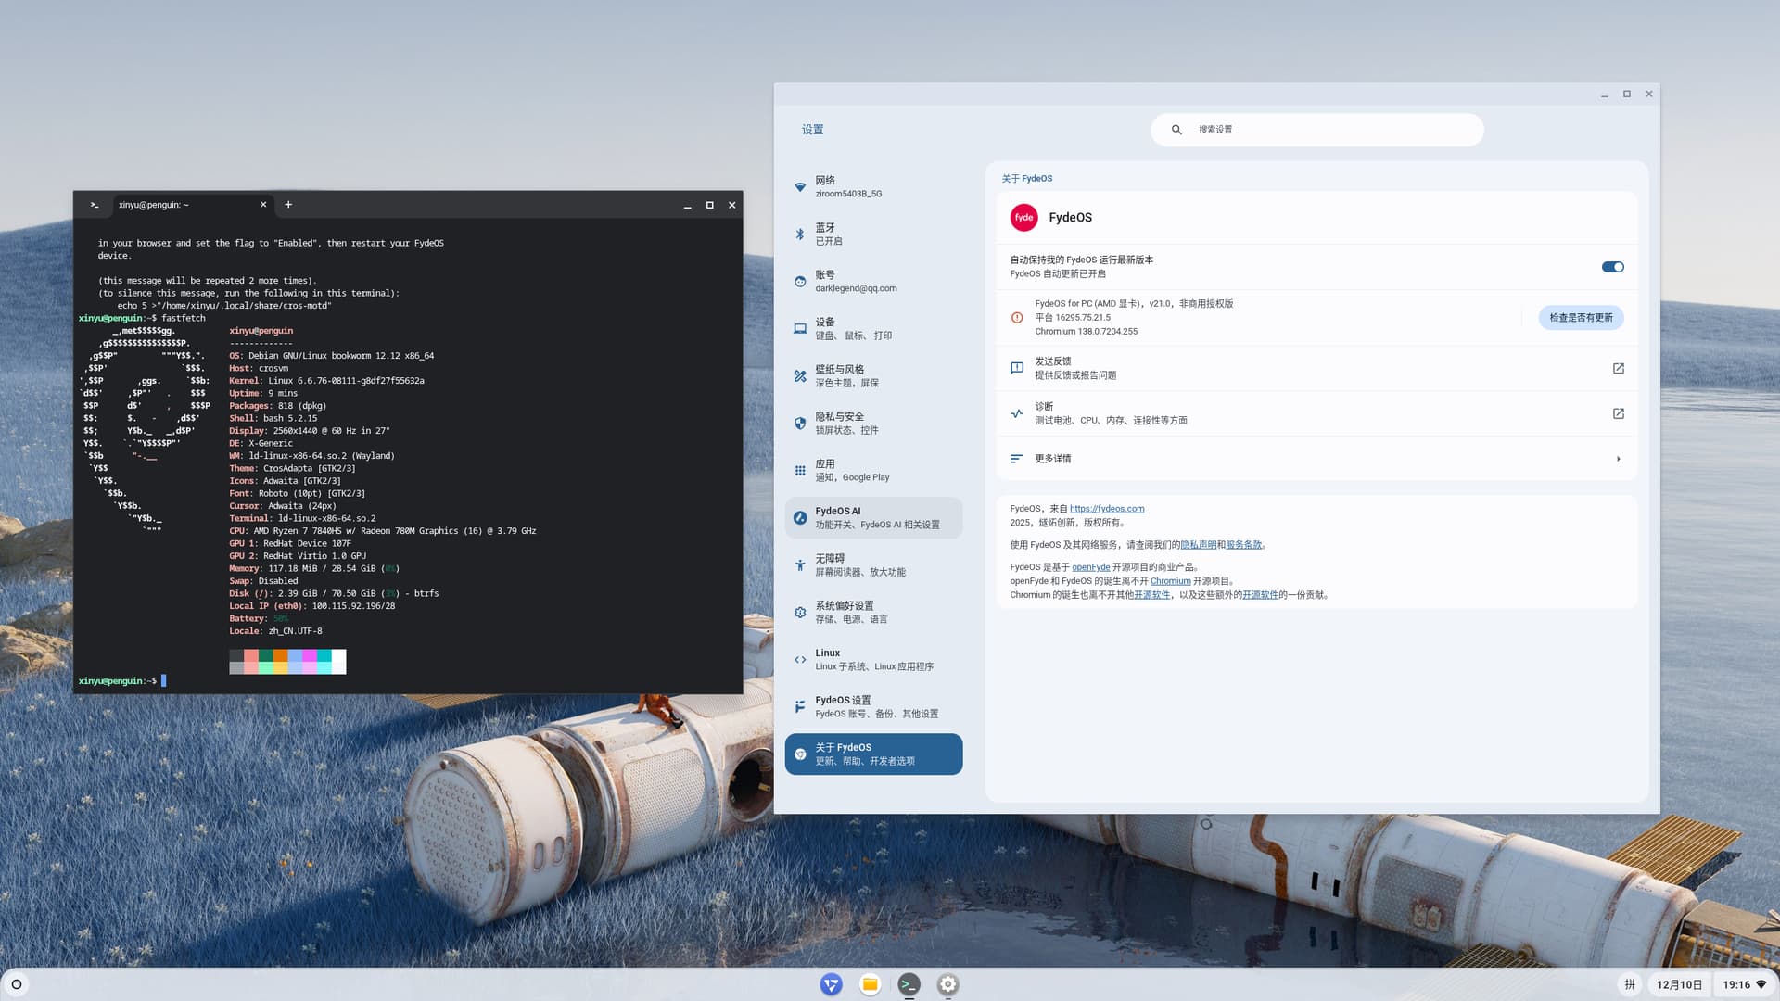
Task: Open the Apps grid icon
Action: pos(800,471)
